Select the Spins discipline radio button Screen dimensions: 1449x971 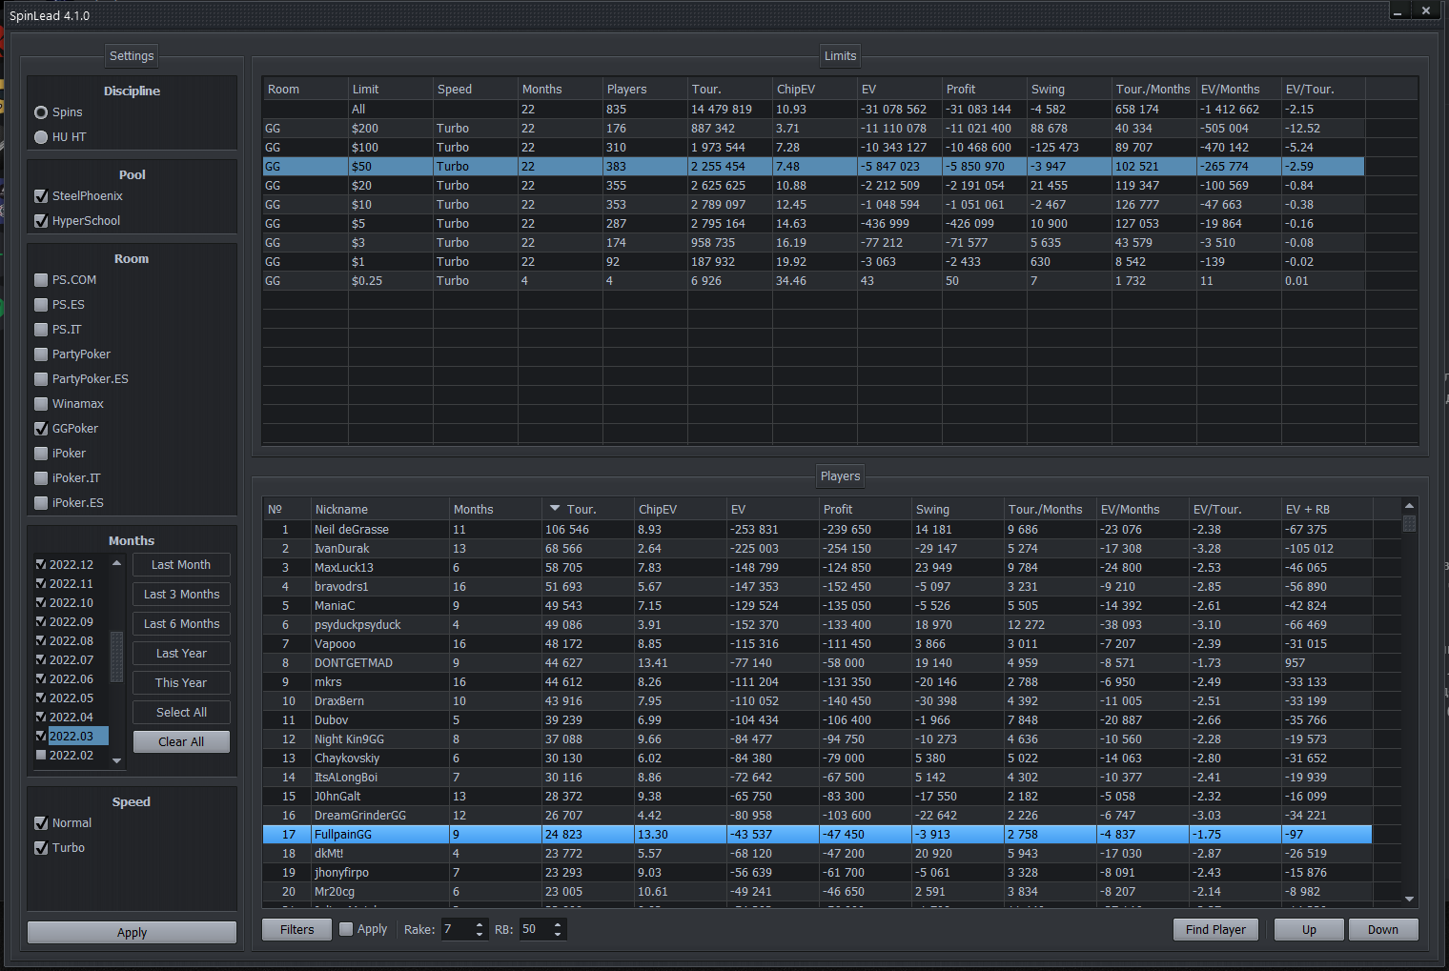point(41,112)
